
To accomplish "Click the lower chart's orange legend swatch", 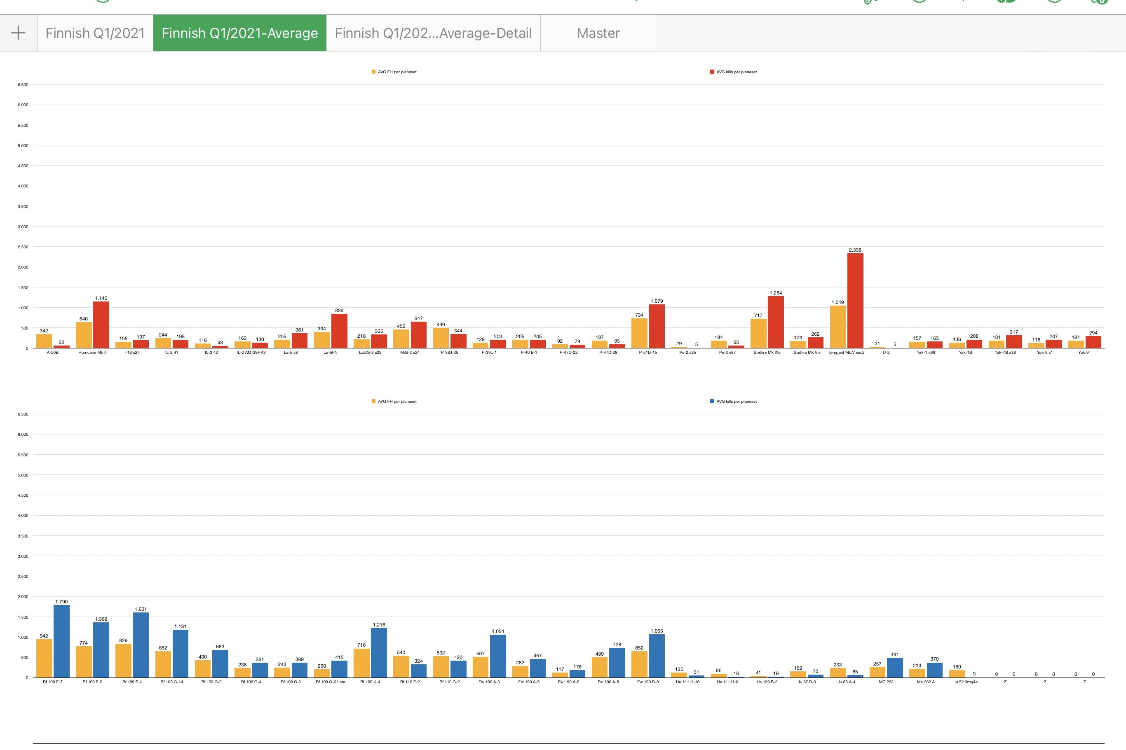I will [374, 401].
